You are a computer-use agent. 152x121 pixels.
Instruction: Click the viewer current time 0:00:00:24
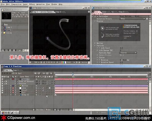(51, 62)
